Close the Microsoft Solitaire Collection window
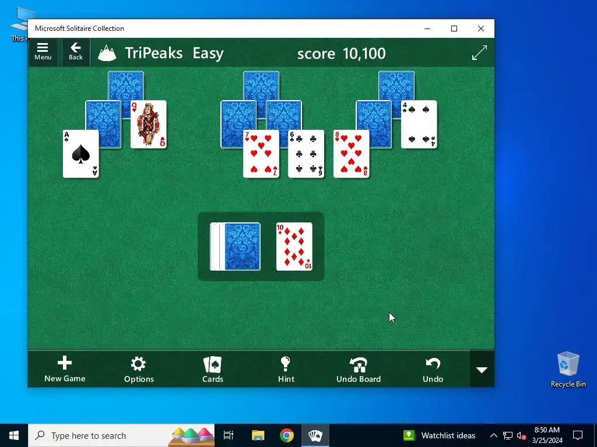 click(x=481, y=29)
